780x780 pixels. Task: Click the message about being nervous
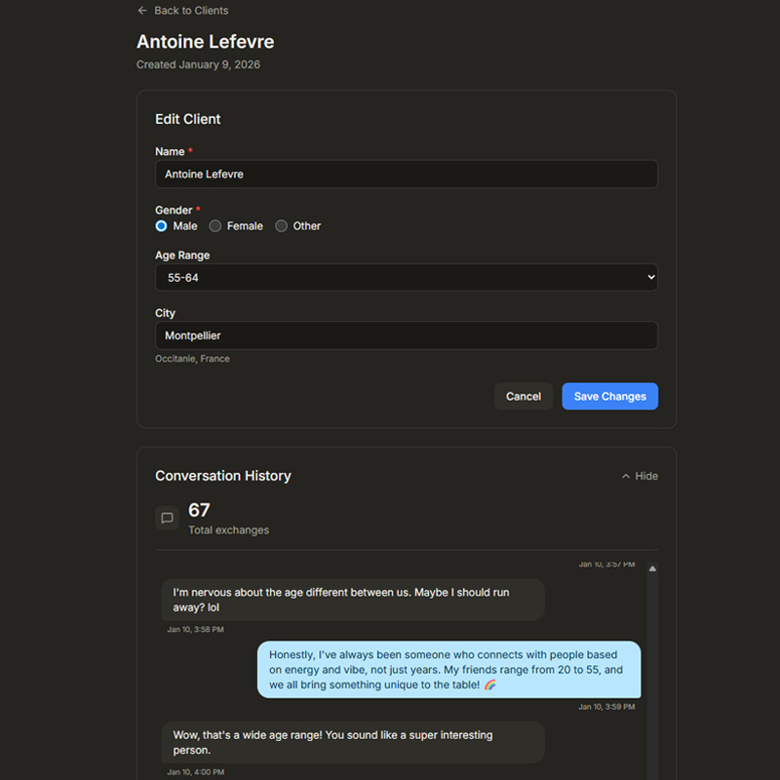[352, 600]
